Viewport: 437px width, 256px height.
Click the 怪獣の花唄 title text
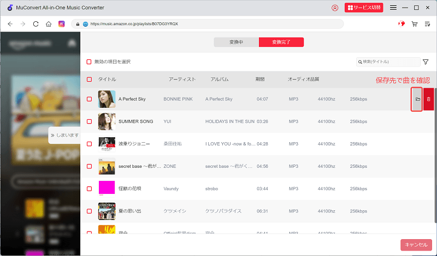click(130, 189)
